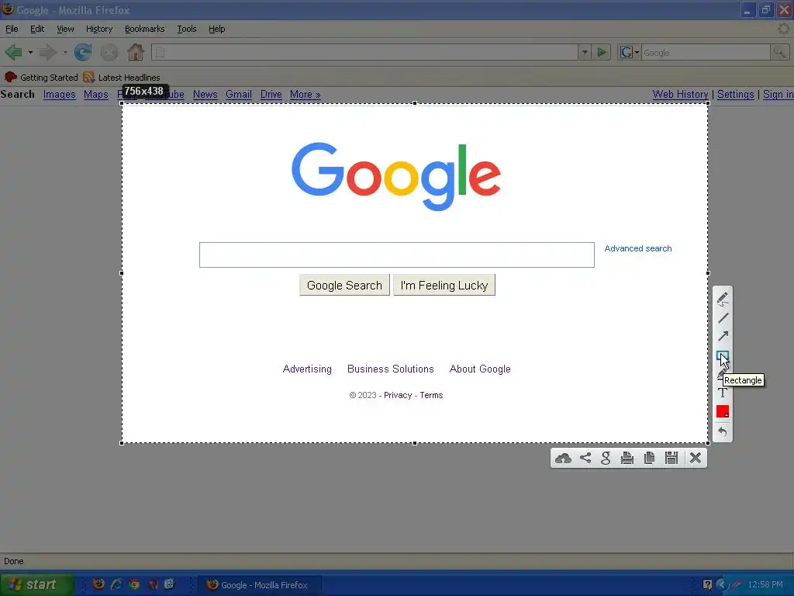
Task: Open the History menu
Action: (x=99, y=29)
